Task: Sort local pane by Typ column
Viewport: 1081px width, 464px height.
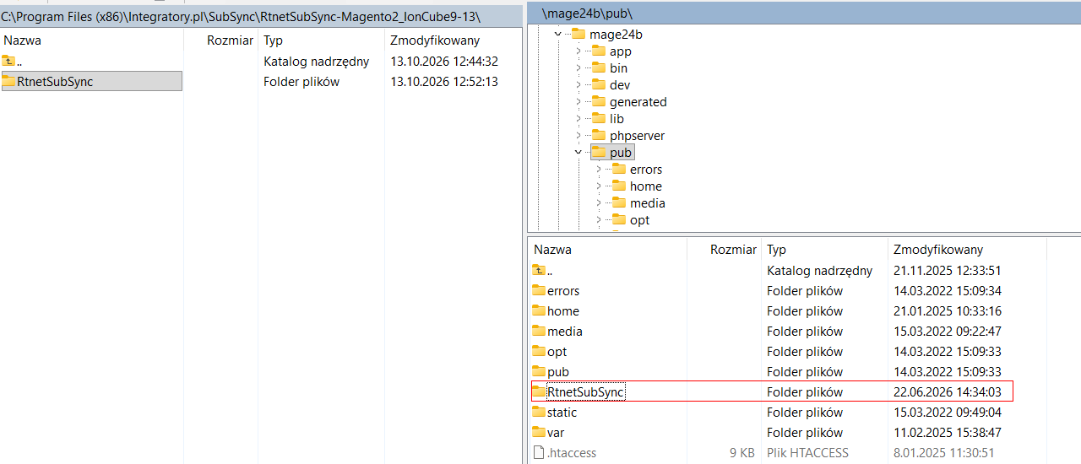Action: 320,40
